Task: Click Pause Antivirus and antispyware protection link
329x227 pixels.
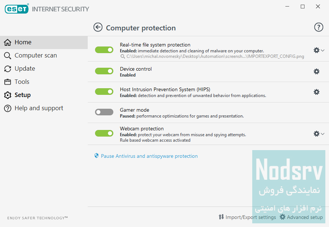Action: click(x=149, y=156)
